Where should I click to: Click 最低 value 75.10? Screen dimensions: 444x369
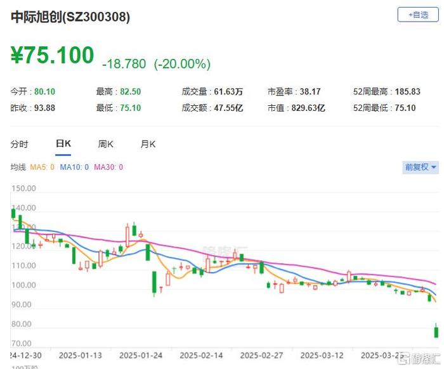[130, 108]
